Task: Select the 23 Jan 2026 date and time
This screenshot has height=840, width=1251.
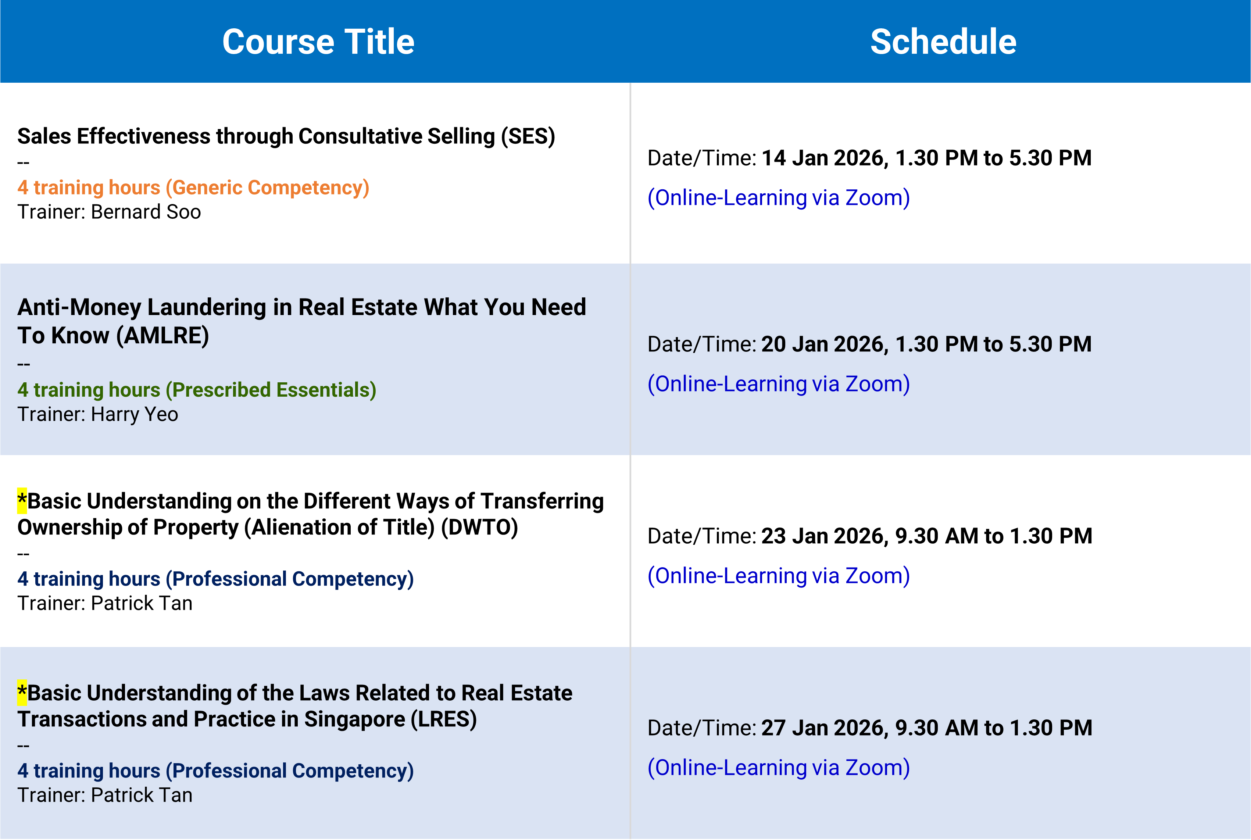Action: click(x=926, y=536)
